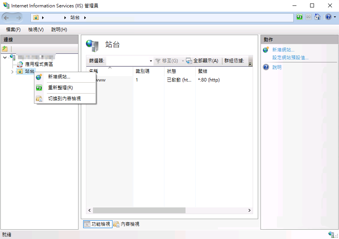Click the 應用程式集區 icon in the tree
Image resolution: width=339 pixels, height=239 pixels.
[20, 64]
